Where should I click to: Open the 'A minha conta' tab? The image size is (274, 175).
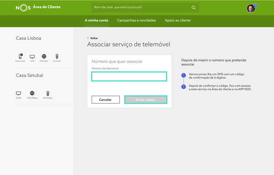(x=96, y=20)
